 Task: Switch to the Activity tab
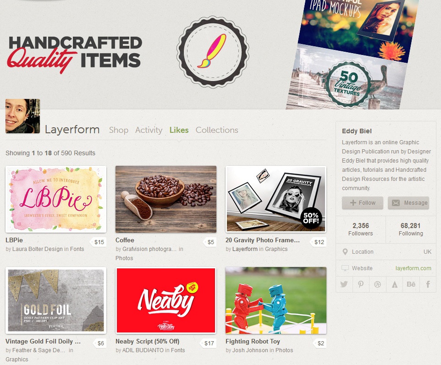[149, 130]
